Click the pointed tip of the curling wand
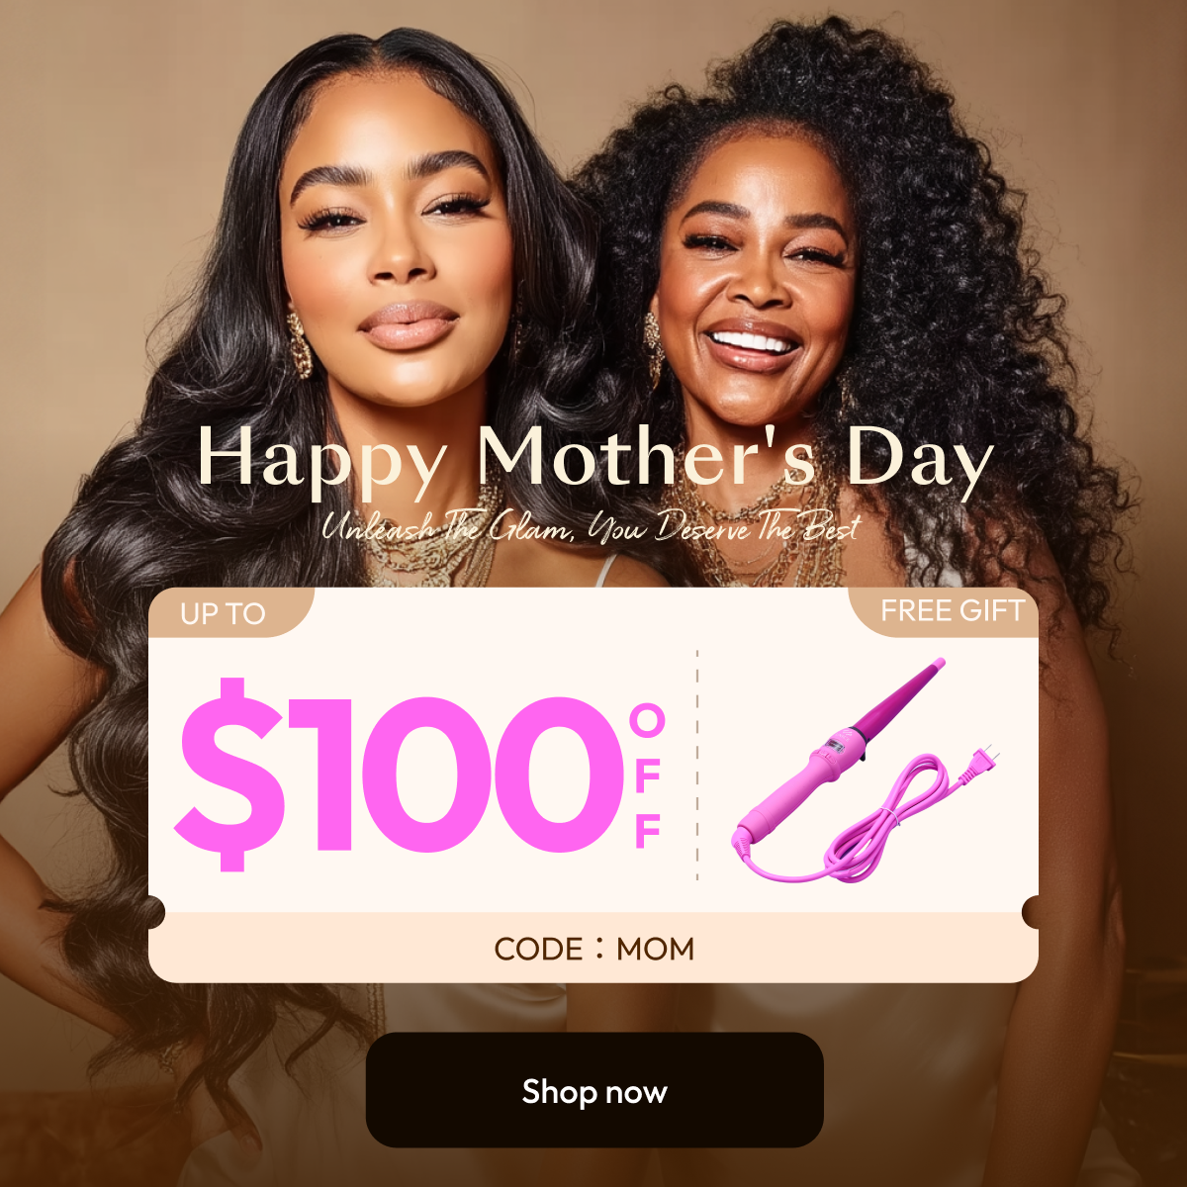The height and width of the screenshot is (1187, 1187). 937,664
